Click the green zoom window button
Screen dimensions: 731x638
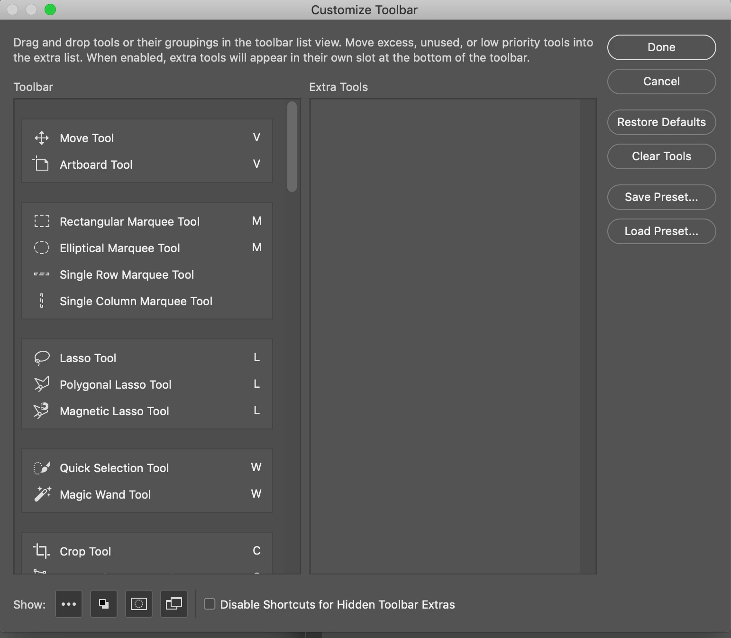[x=50, y=9]
